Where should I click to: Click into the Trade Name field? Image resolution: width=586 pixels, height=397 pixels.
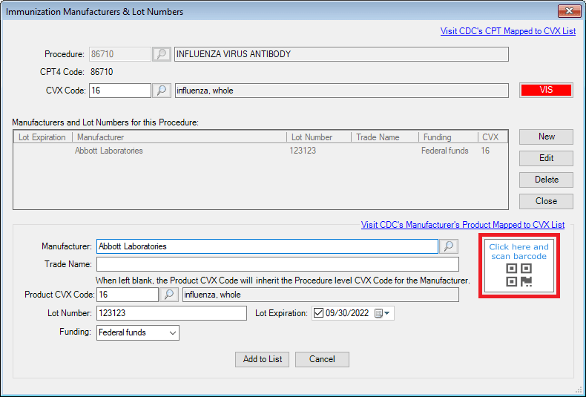(x=277, y=264)
